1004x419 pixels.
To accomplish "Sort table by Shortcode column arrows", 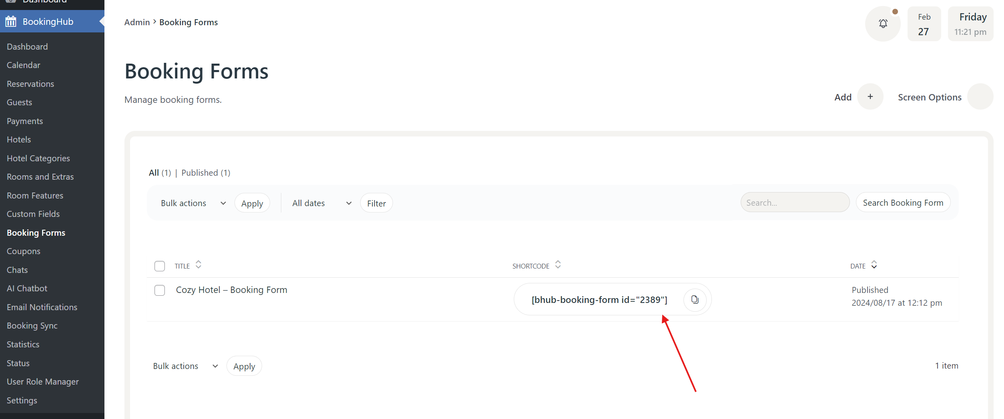I will [558, 265].
